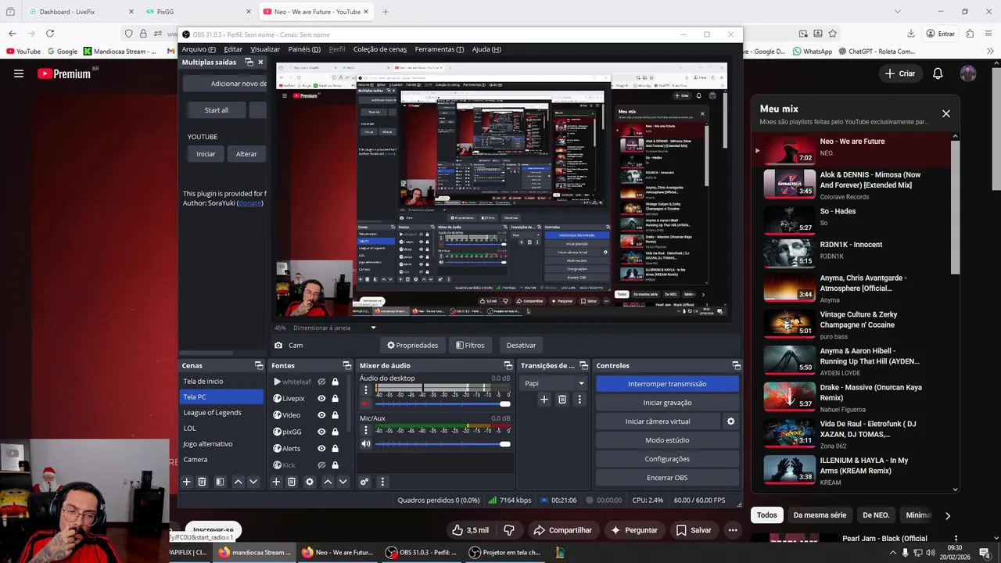This screenshot has height=563, width=1001.
Task: Click Interromper transmissão button
Action: tap(667, 384)
